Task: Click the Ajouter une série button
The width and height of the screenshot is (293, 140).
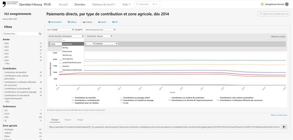Action: click(x=278, y=37)
